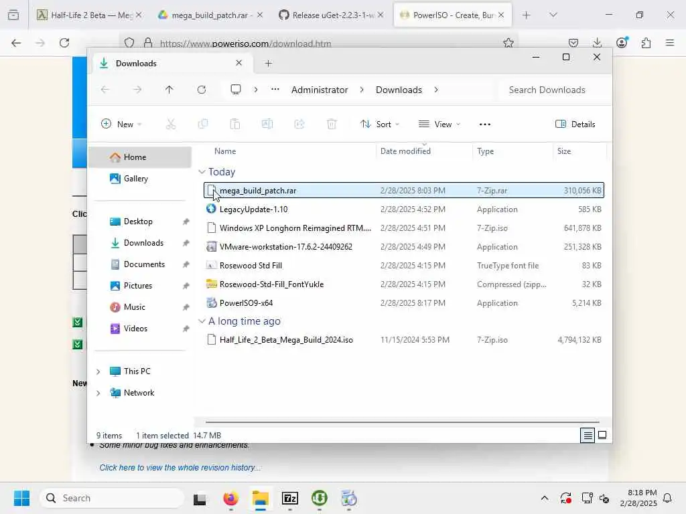Open the View dropdown menu

(x=439, y=124)
